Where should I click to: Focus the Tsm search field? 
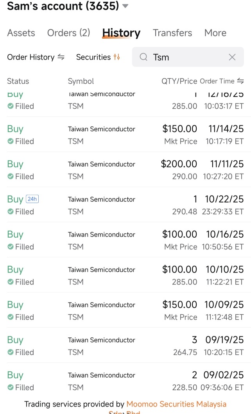click(188, 57)
